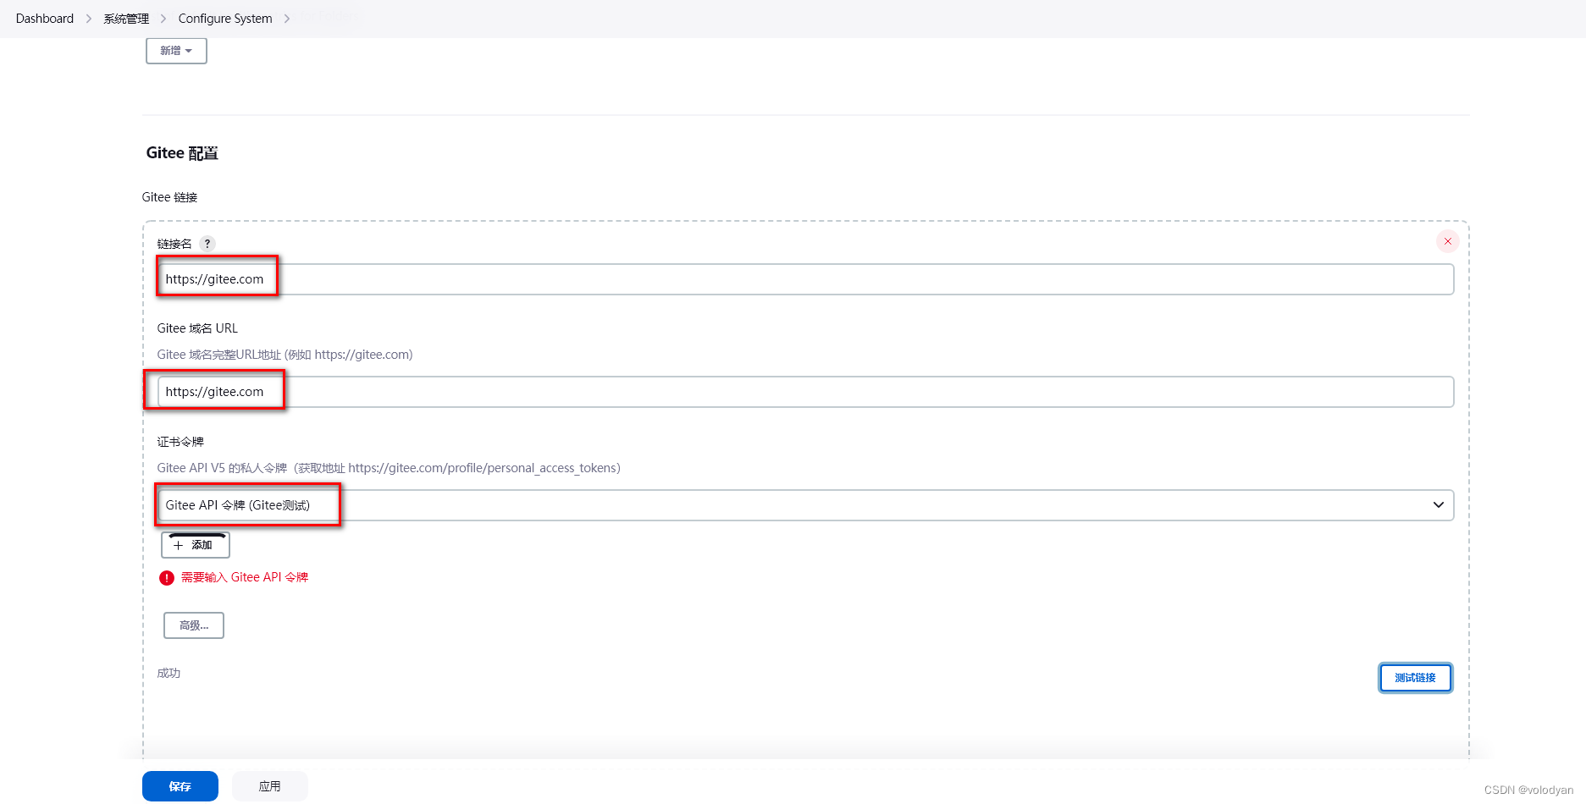Open Configure System breadcrumb

coord(225,19)
